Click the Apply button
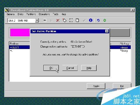This screenshot has width=140, height=105. (96, 86)
